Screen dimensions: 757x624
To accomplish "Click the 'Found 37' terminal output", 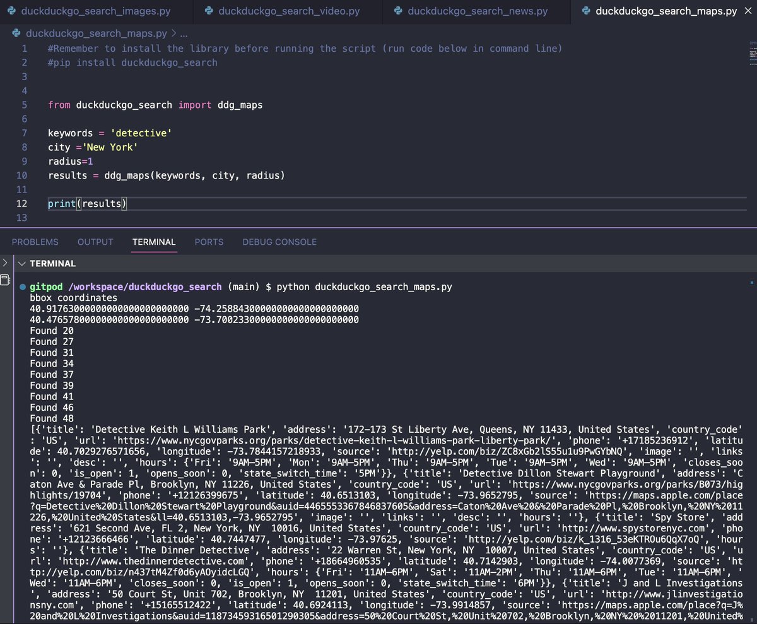I will coord(52,375).
